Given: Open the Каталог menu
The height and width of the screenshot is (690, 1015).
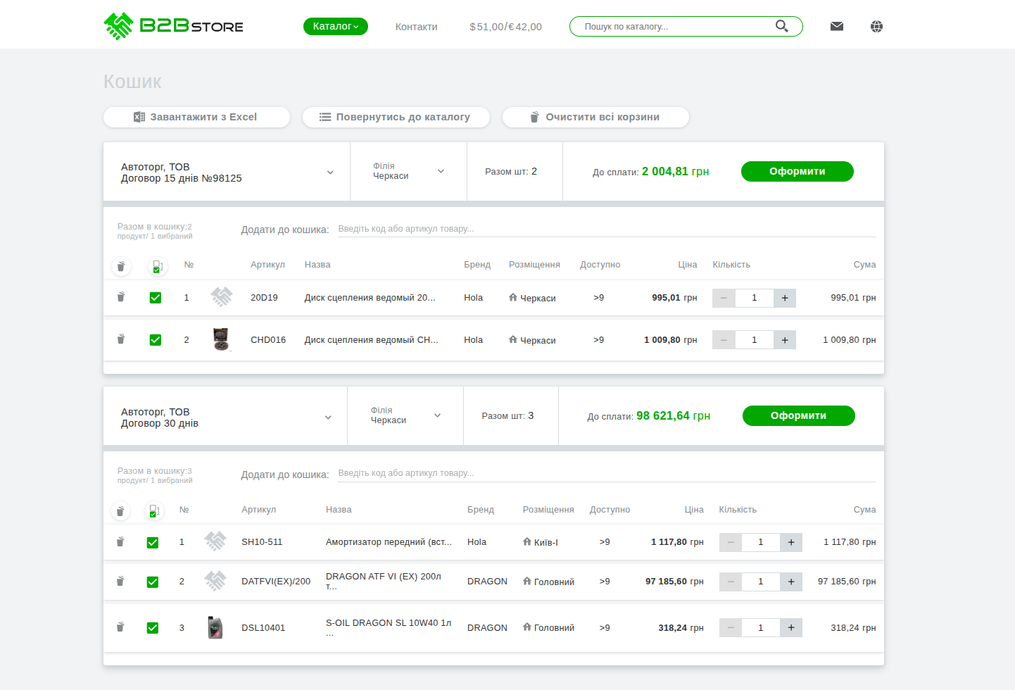Looking at the screenshot, I should [x=335, y=26].
